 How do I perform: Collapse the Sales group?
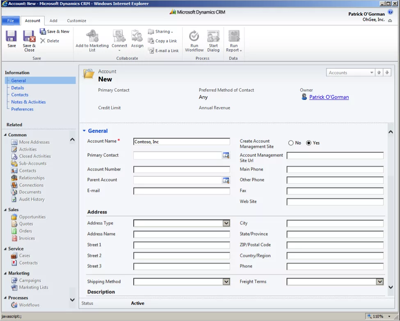coord(5,210)
